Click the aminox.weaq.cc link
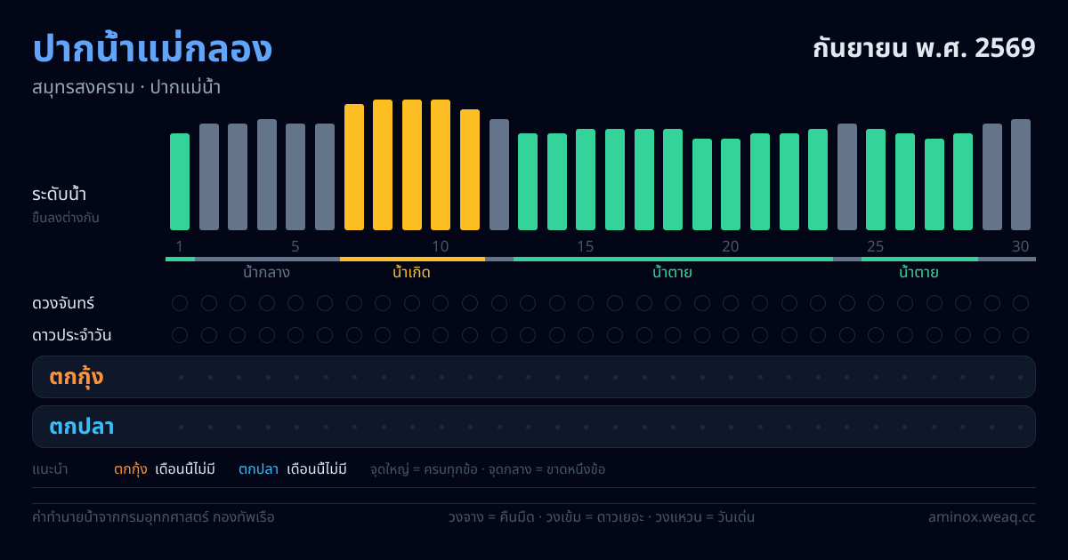 tap(982, 516)
